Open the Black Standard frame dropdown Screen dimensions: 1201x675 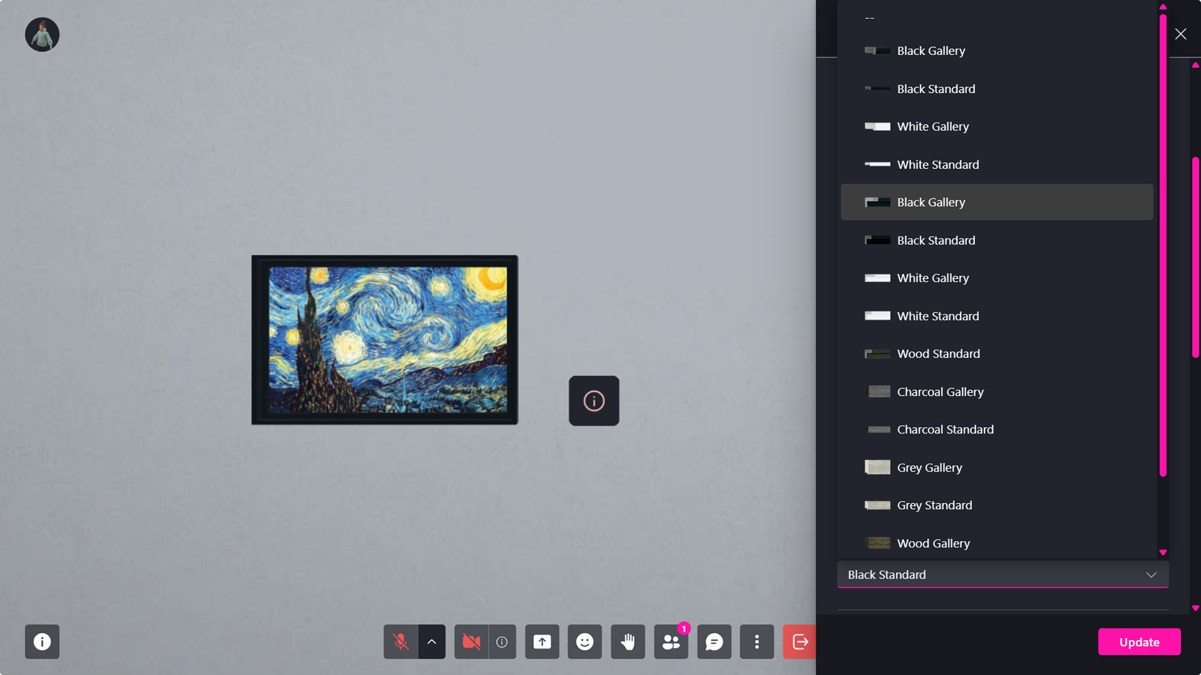coord(1002,574)
